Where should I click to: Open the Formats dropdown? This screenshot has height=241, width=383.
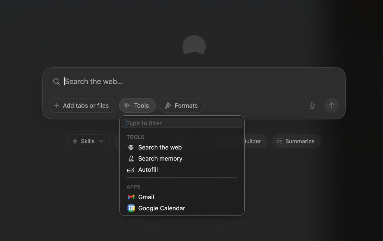pos(182,105)
